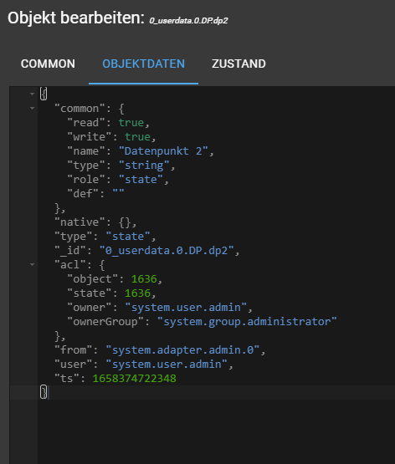Screen dimensions: 395x464
Task: Collapse the "acl" block fold arrow
Action: click(x=32, y=264)
